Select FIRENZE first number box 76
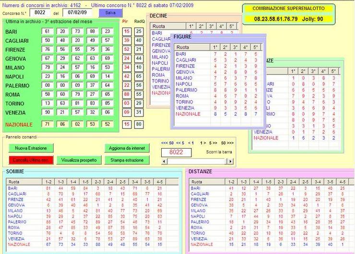355x254 pixels. [x=47, y=49]
